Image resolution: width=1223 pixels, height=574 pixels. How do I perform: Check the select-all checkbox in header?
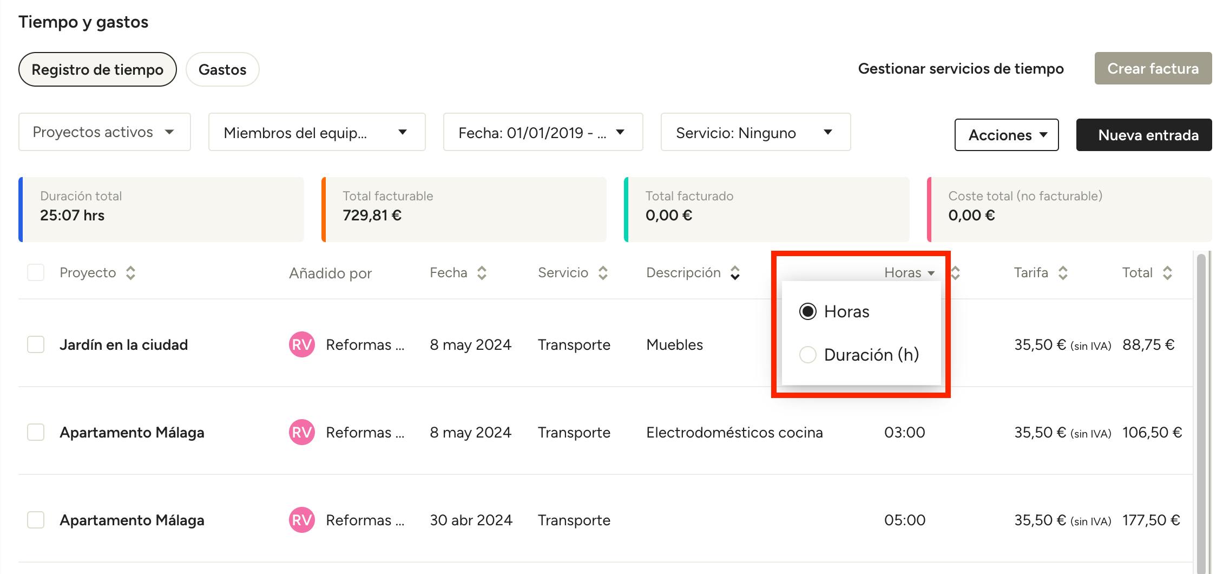pyautogui.click(x=36, y=272)
